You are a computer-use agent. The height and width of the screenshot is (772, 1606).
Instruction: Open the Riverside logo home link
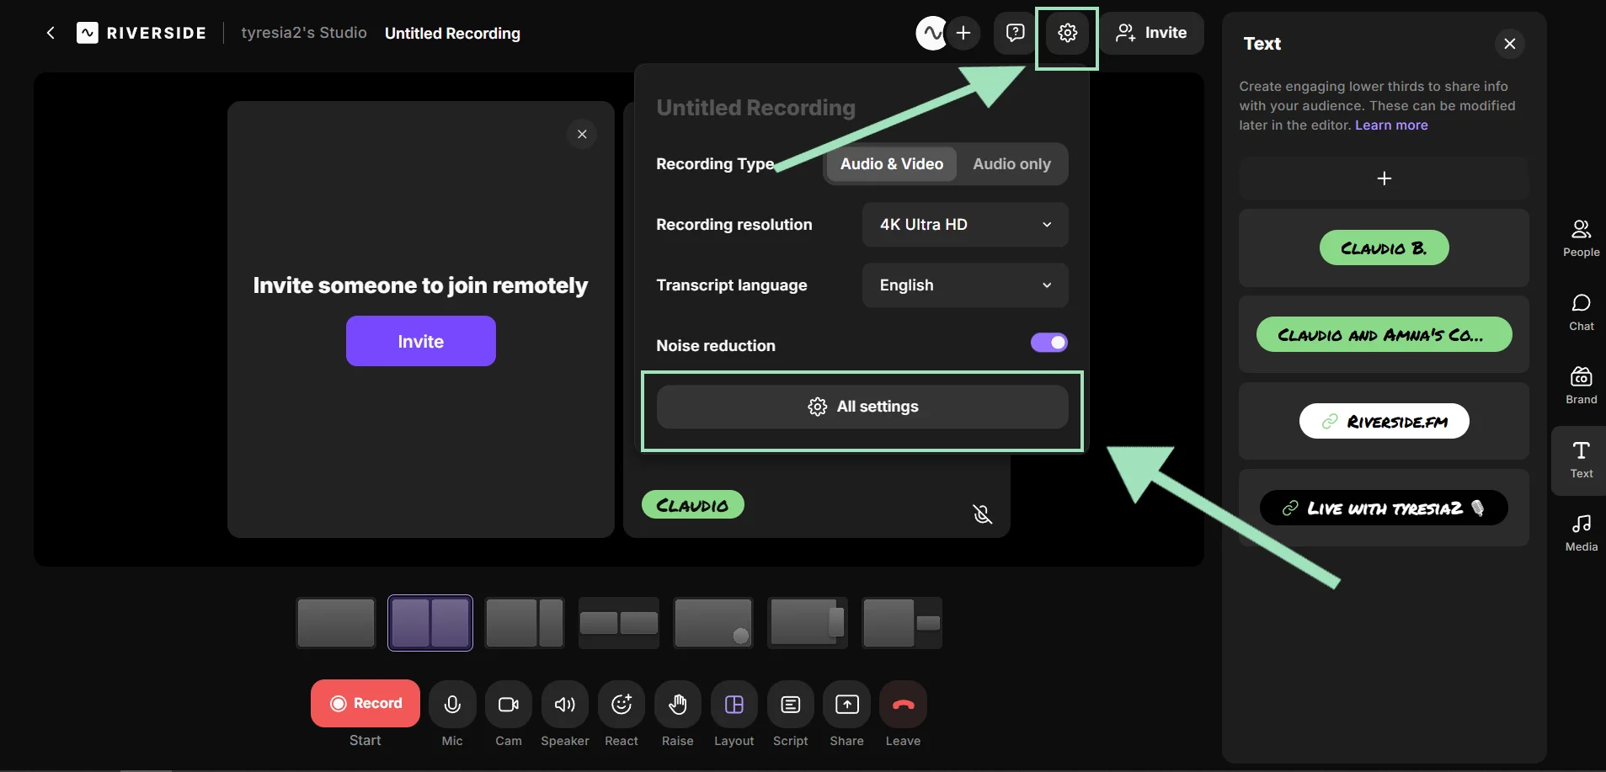(x=141, y=33)
